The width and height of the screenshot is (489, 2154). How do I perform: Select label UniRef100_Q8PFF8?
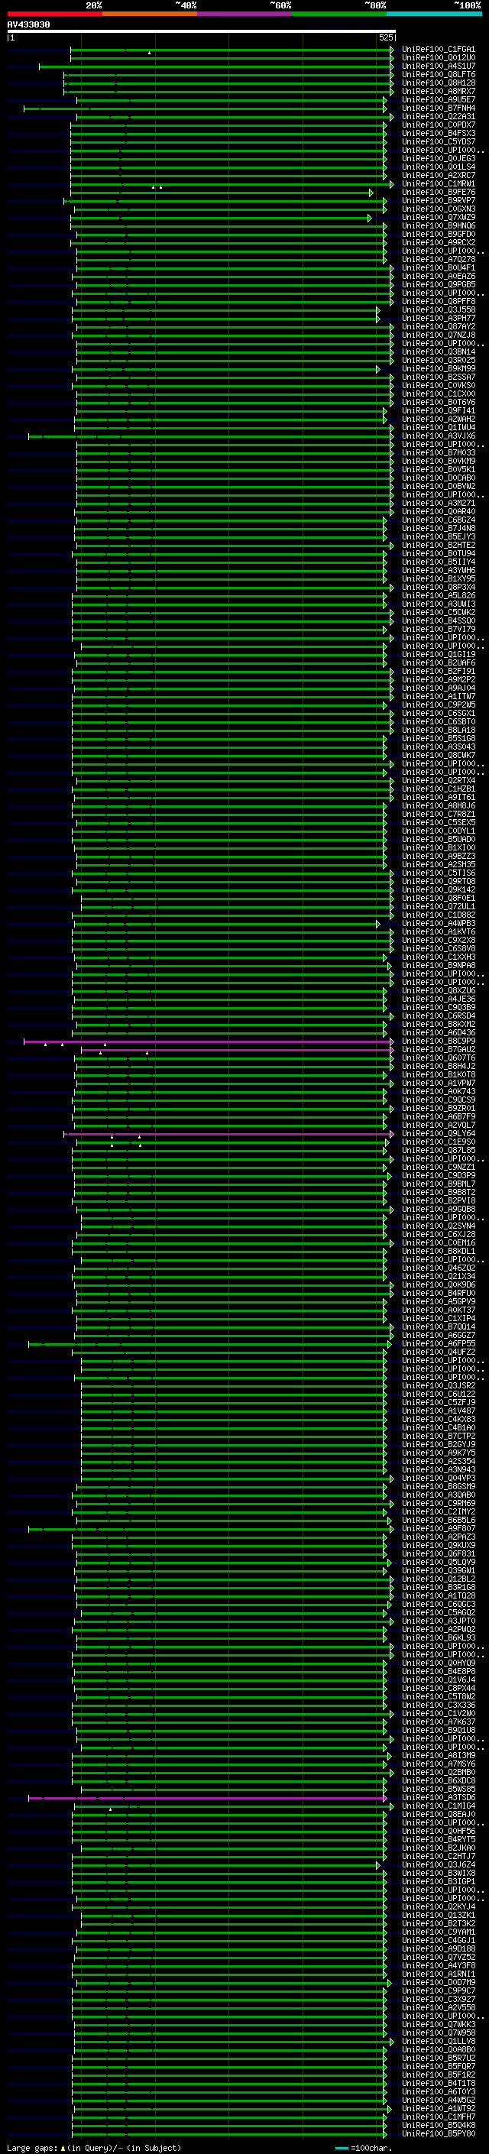tap(438, 301)
